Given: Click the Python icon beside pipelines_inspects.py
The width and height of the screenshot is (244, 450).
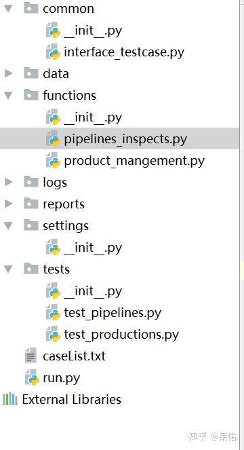Looking at the screenshot, I should tap(54, 139).
